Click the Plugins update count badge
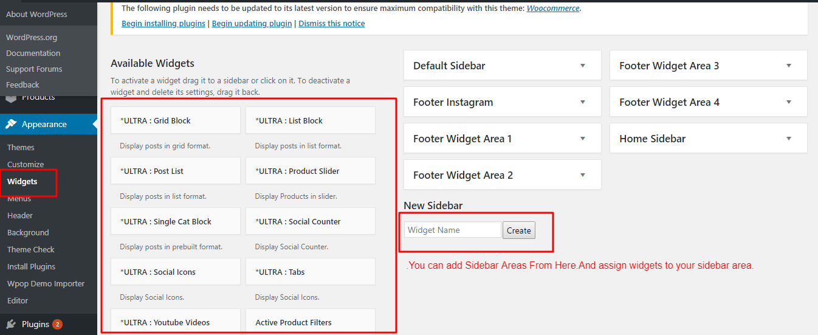Screen dimensions: 818x335 [x=57, y=324]
